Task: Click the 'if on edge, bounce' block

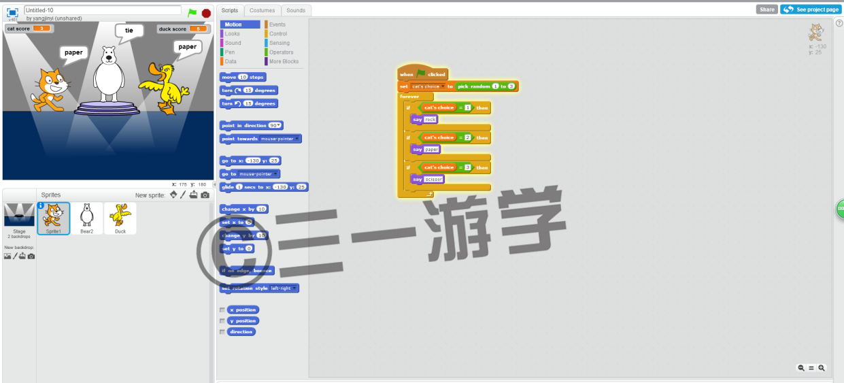Action: pos(247,270)
